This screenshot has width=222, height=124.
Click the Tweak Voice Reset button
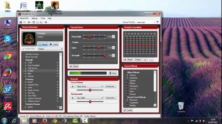74,66
